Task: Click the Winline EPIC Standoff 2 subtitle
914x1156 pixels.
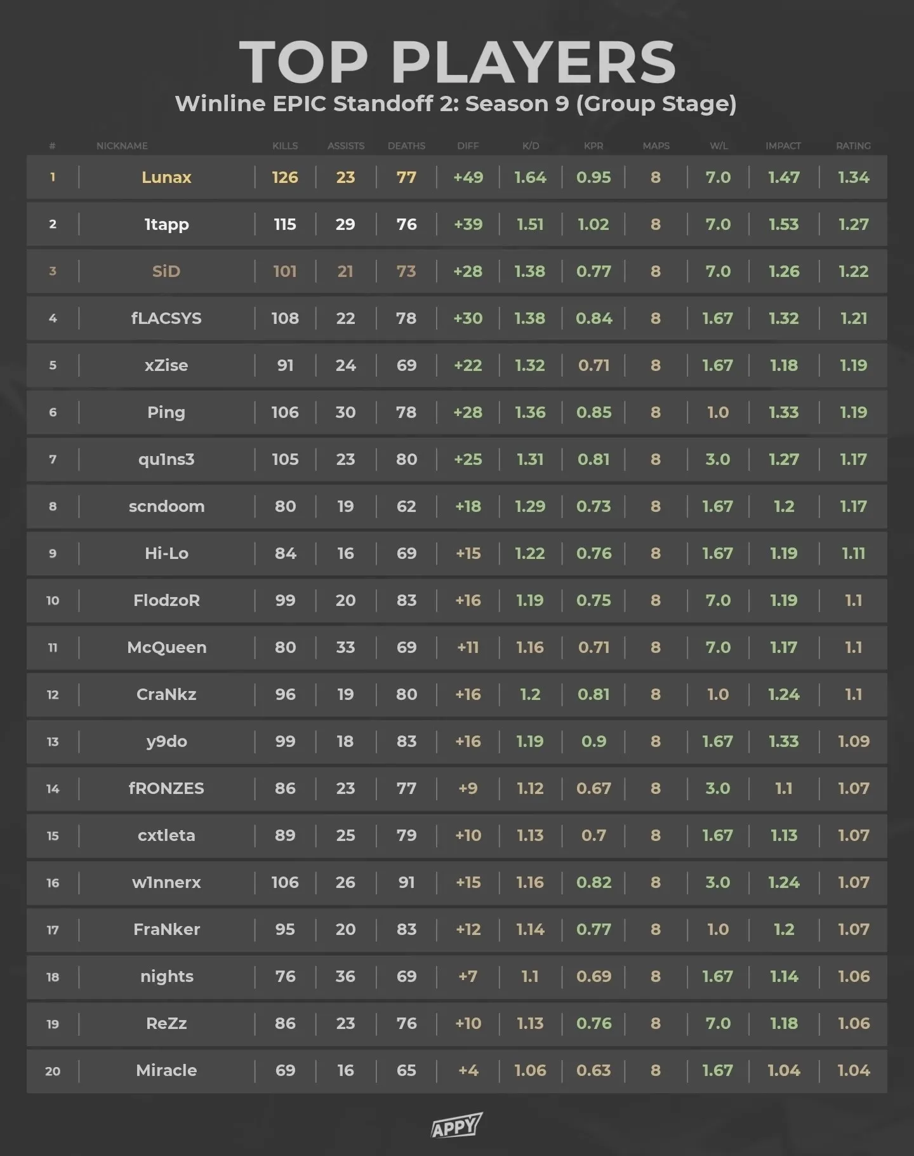Action: 456,104
